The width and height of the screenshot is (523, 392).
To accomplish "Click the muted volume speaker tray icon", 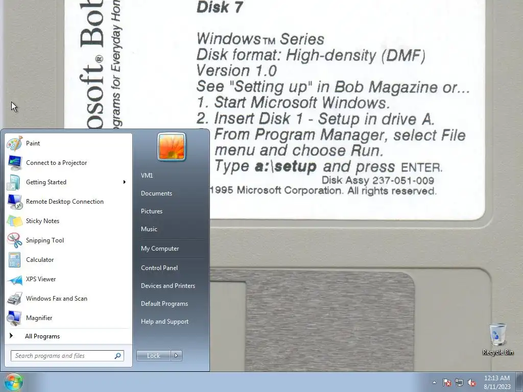I will (x=471, y=382).
